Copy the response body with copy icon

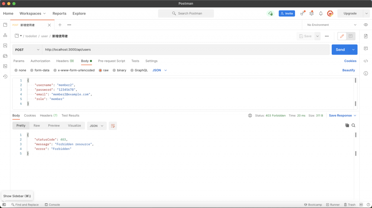(x=347, y=125)
